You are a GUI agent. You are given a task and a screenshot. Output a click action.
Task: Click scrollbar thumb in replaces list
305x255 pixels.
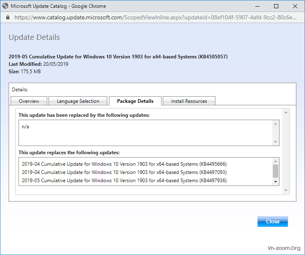275,171
